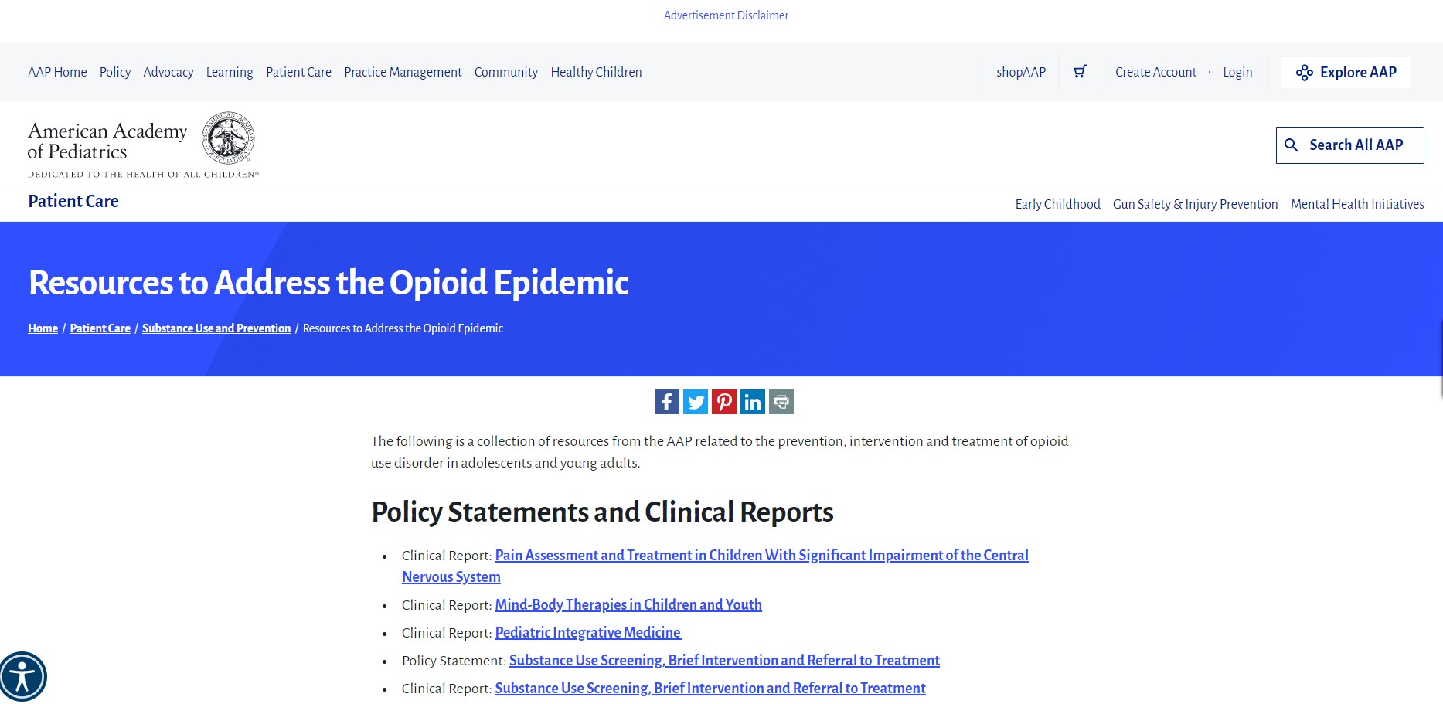The height and width of the screenshot is (704, 1443).
Task: Open Clinical Report Substance Use Screening link
Action: pos(710,689)
